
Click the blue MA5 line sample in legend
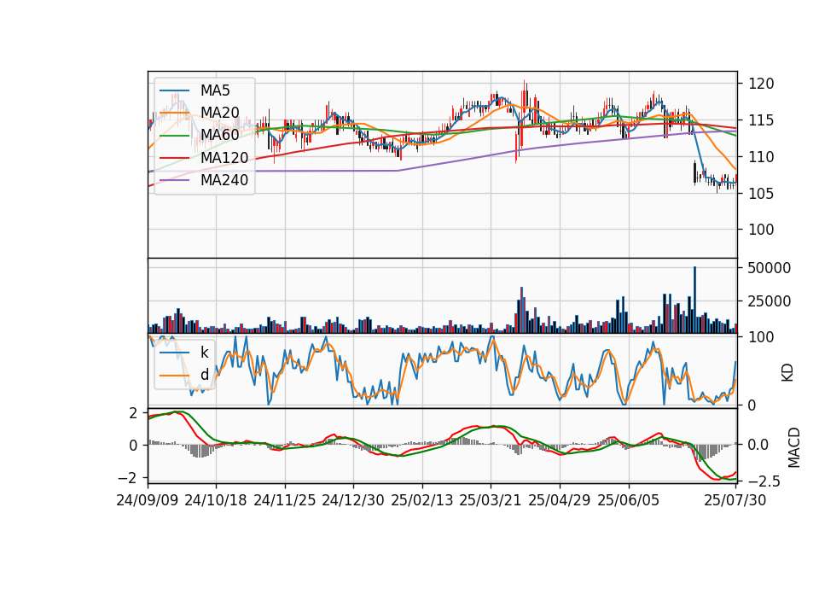tap(174, 90)
